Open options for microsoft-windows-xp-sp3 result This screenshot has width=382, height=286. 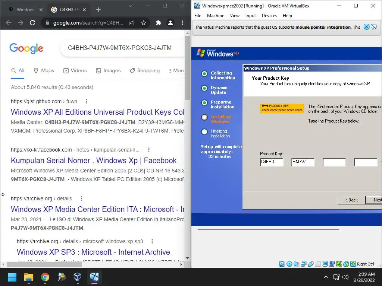click(152, 241)
